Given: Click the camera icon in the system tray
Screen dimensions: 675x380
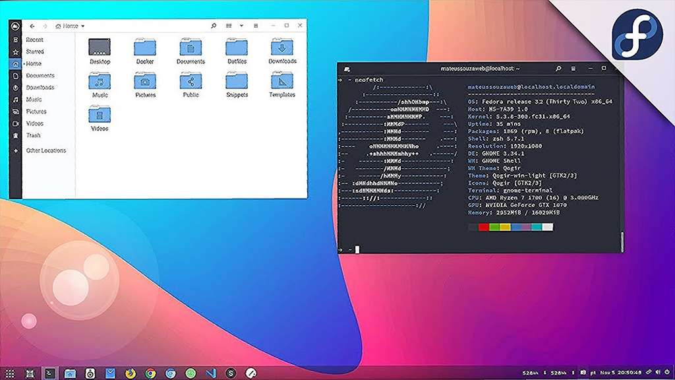Looking at the screenshot, I should coord(583,372).
